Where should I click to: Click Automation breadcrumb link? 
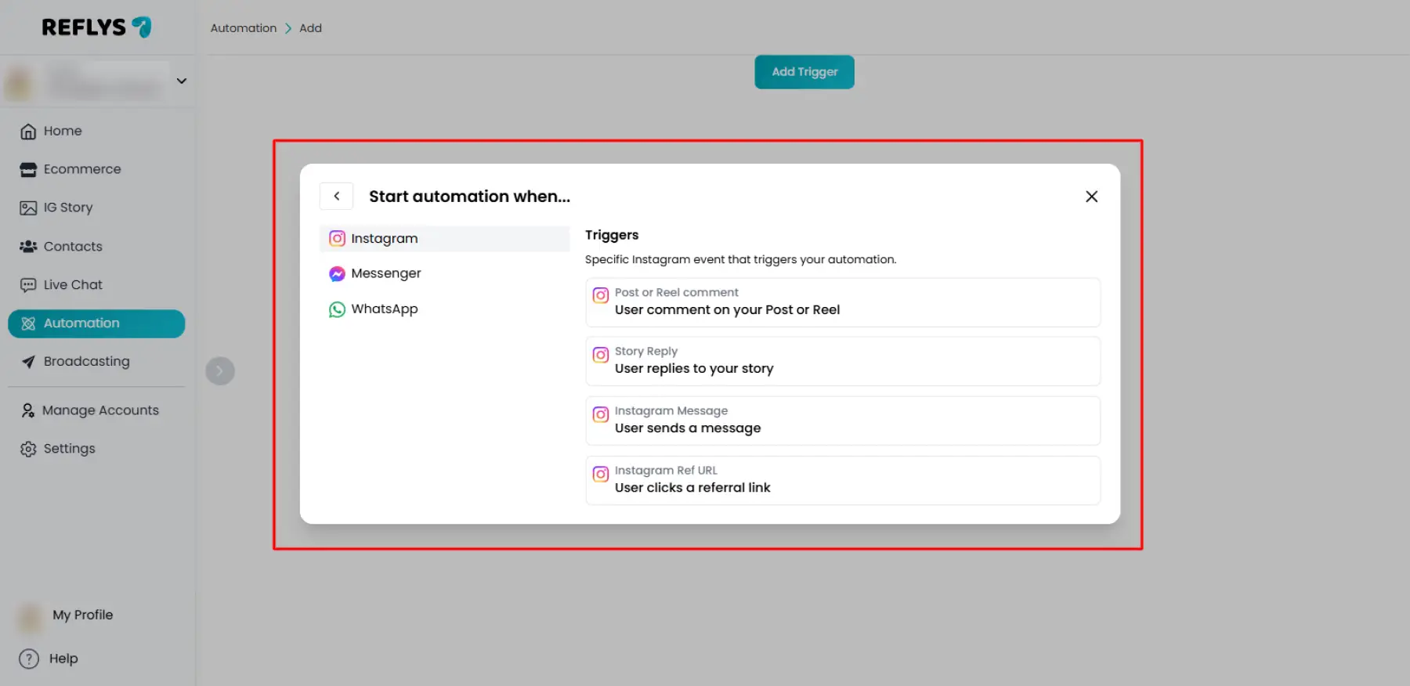point(243,28)
